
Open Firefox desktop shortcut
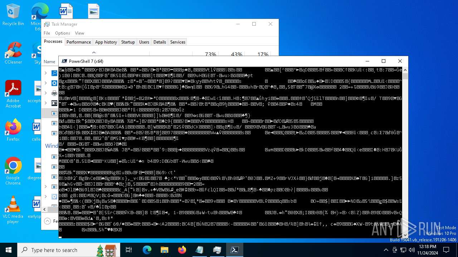(x=13, y=130)
